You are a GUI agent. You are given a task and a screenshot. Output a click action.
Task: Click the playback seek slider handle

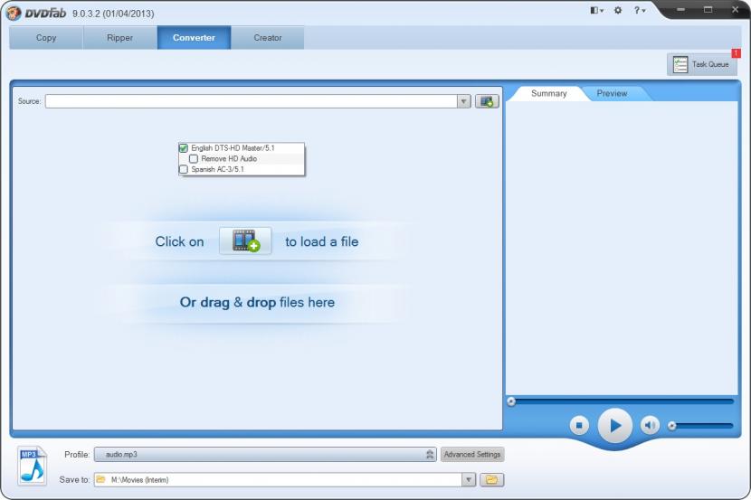511,401
